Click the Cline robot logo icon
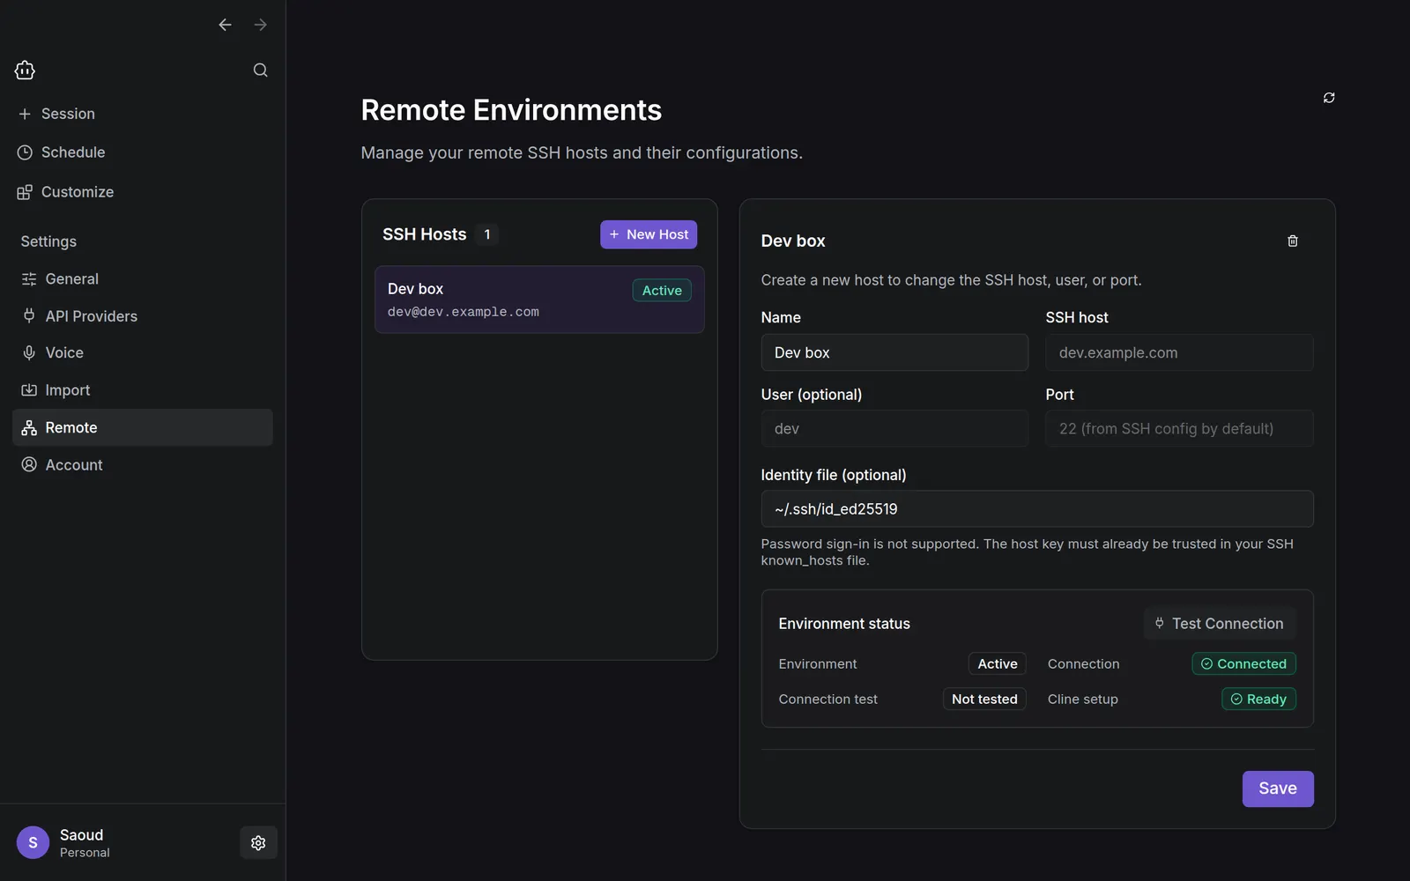Image resolution: width=1410 pixels, height=881 pixels. click(x=25, y=70)
